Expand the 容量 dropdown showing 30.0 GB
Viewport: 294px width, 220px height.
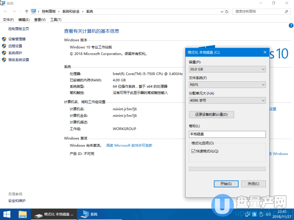(x=227, y=69)
